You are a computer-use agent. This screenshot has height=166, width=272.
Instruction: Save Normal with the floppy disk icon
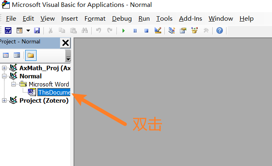37,31
